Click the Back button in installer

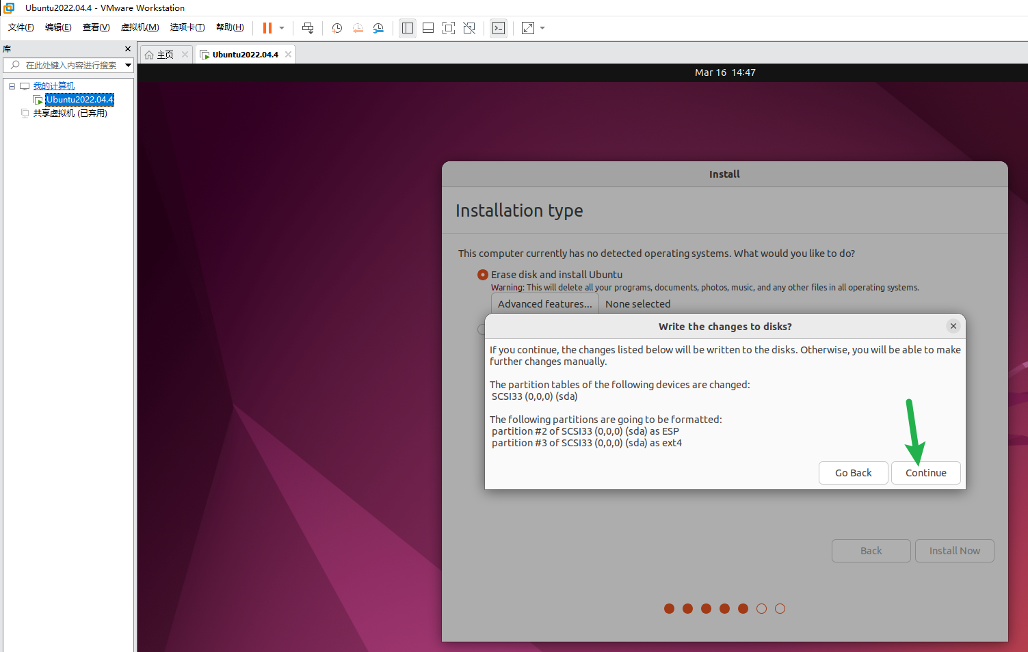click(871, 551)
